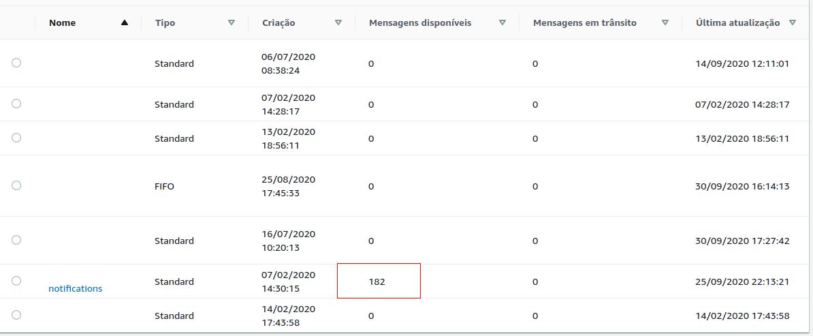Click the Última atualização header label
Screen dimensions: 813x336
point(738,23)
